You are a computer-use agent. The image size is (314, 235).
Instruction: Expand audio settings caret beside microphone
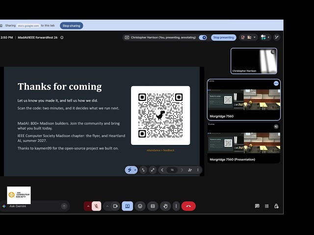88,206
